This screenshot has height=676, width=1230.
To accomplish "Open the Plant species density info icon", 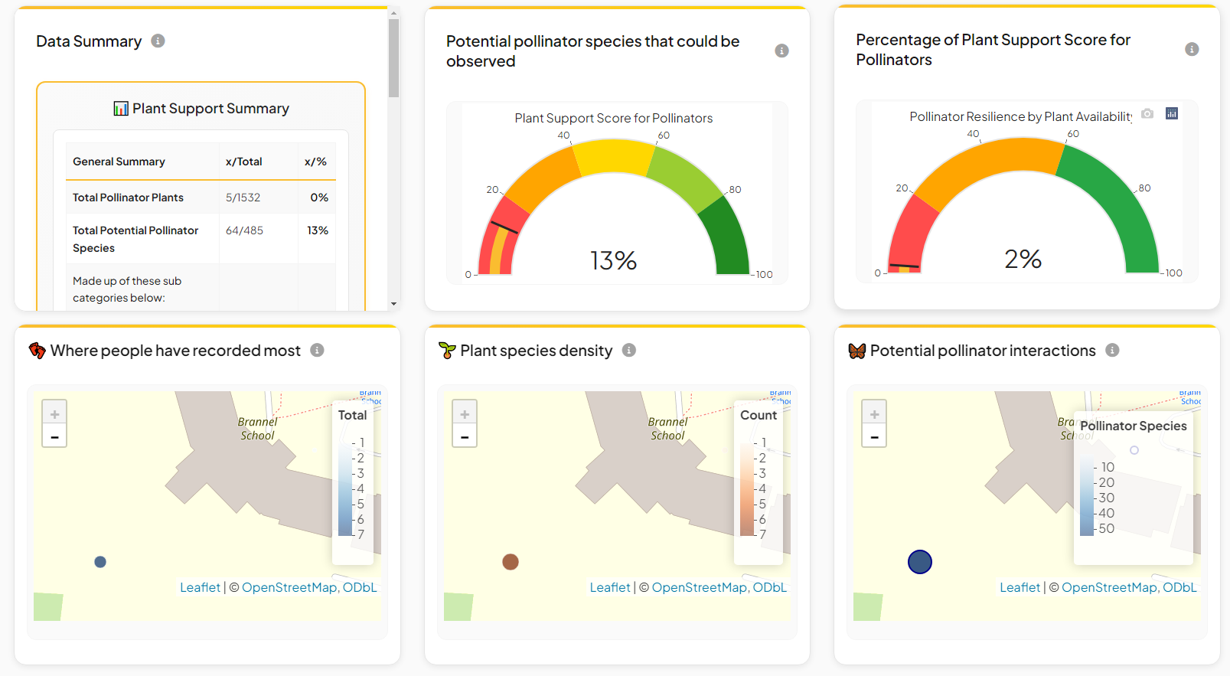I will 629,350.
